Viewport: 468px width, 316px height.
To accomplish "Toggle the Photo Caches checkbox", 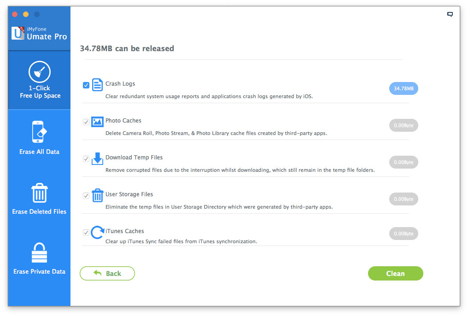I will point(86,122).
